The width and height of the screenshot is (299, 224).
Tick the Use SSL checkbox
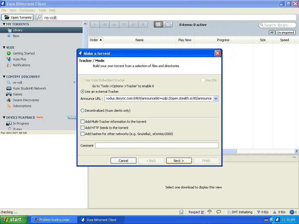pyautogui.click(x=203, y=80)
